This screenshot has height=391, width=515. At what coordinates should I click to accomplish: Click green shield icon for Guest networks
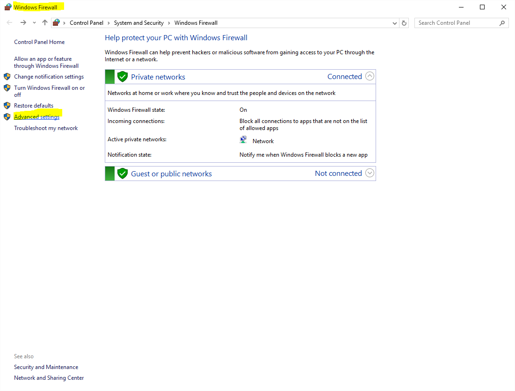pyautogui.click(x=123, y=174)
